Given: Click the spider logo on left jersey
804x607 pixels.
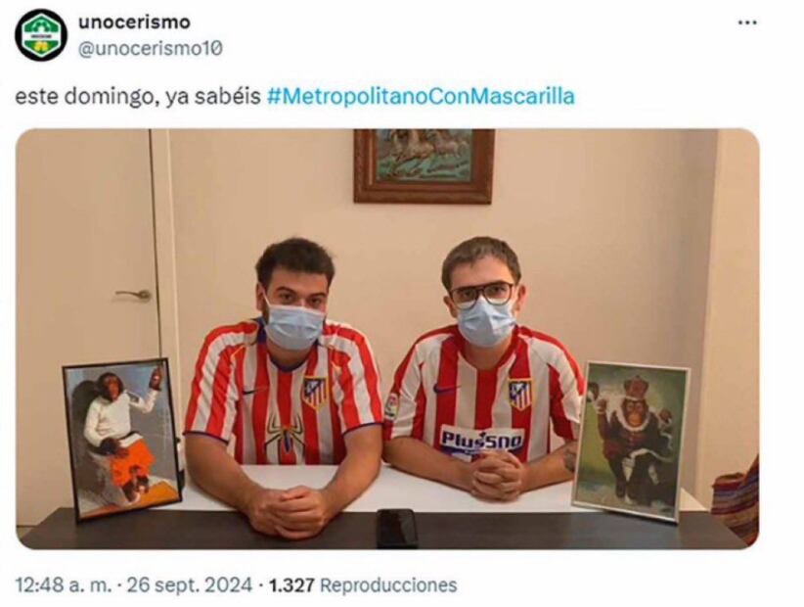Looking at the screenshot, I should click(285, 433).
